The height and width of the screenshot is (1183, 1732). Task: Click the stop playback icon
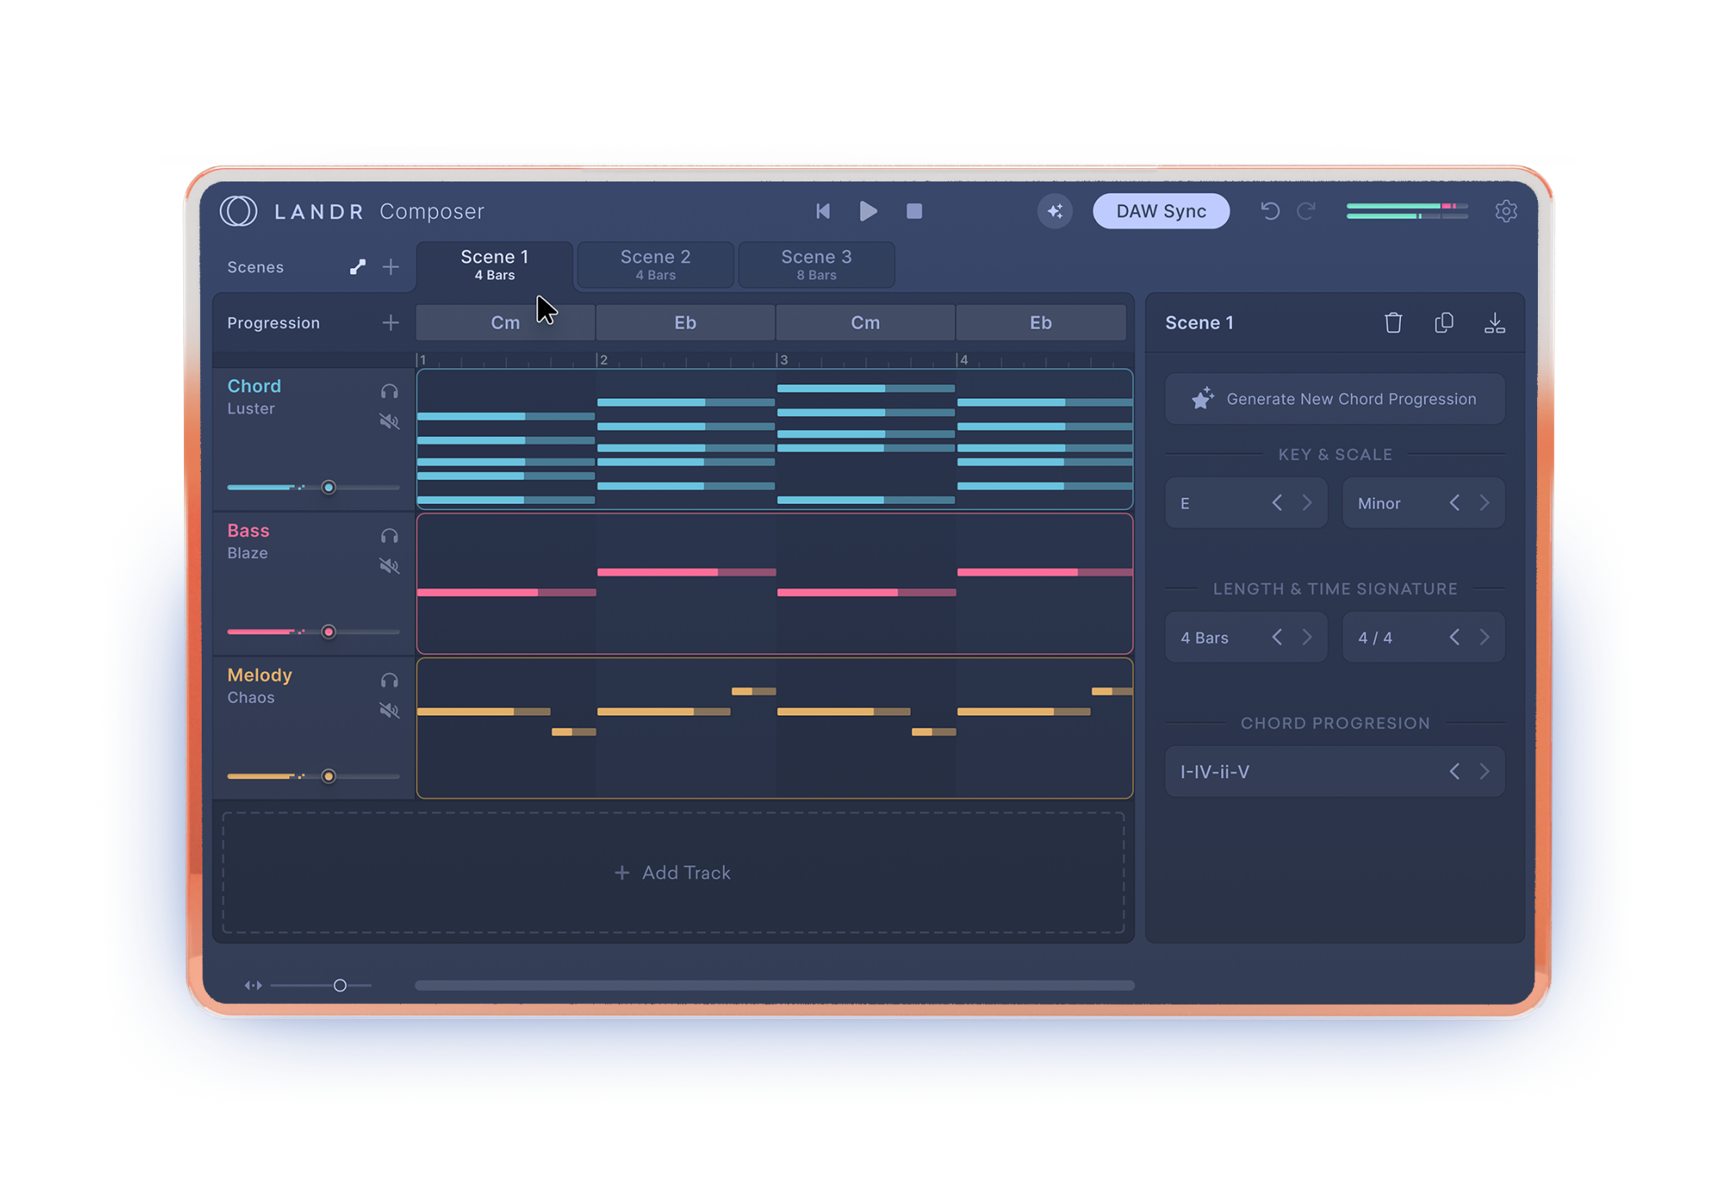pyautogui.click(x=914, y=211)
